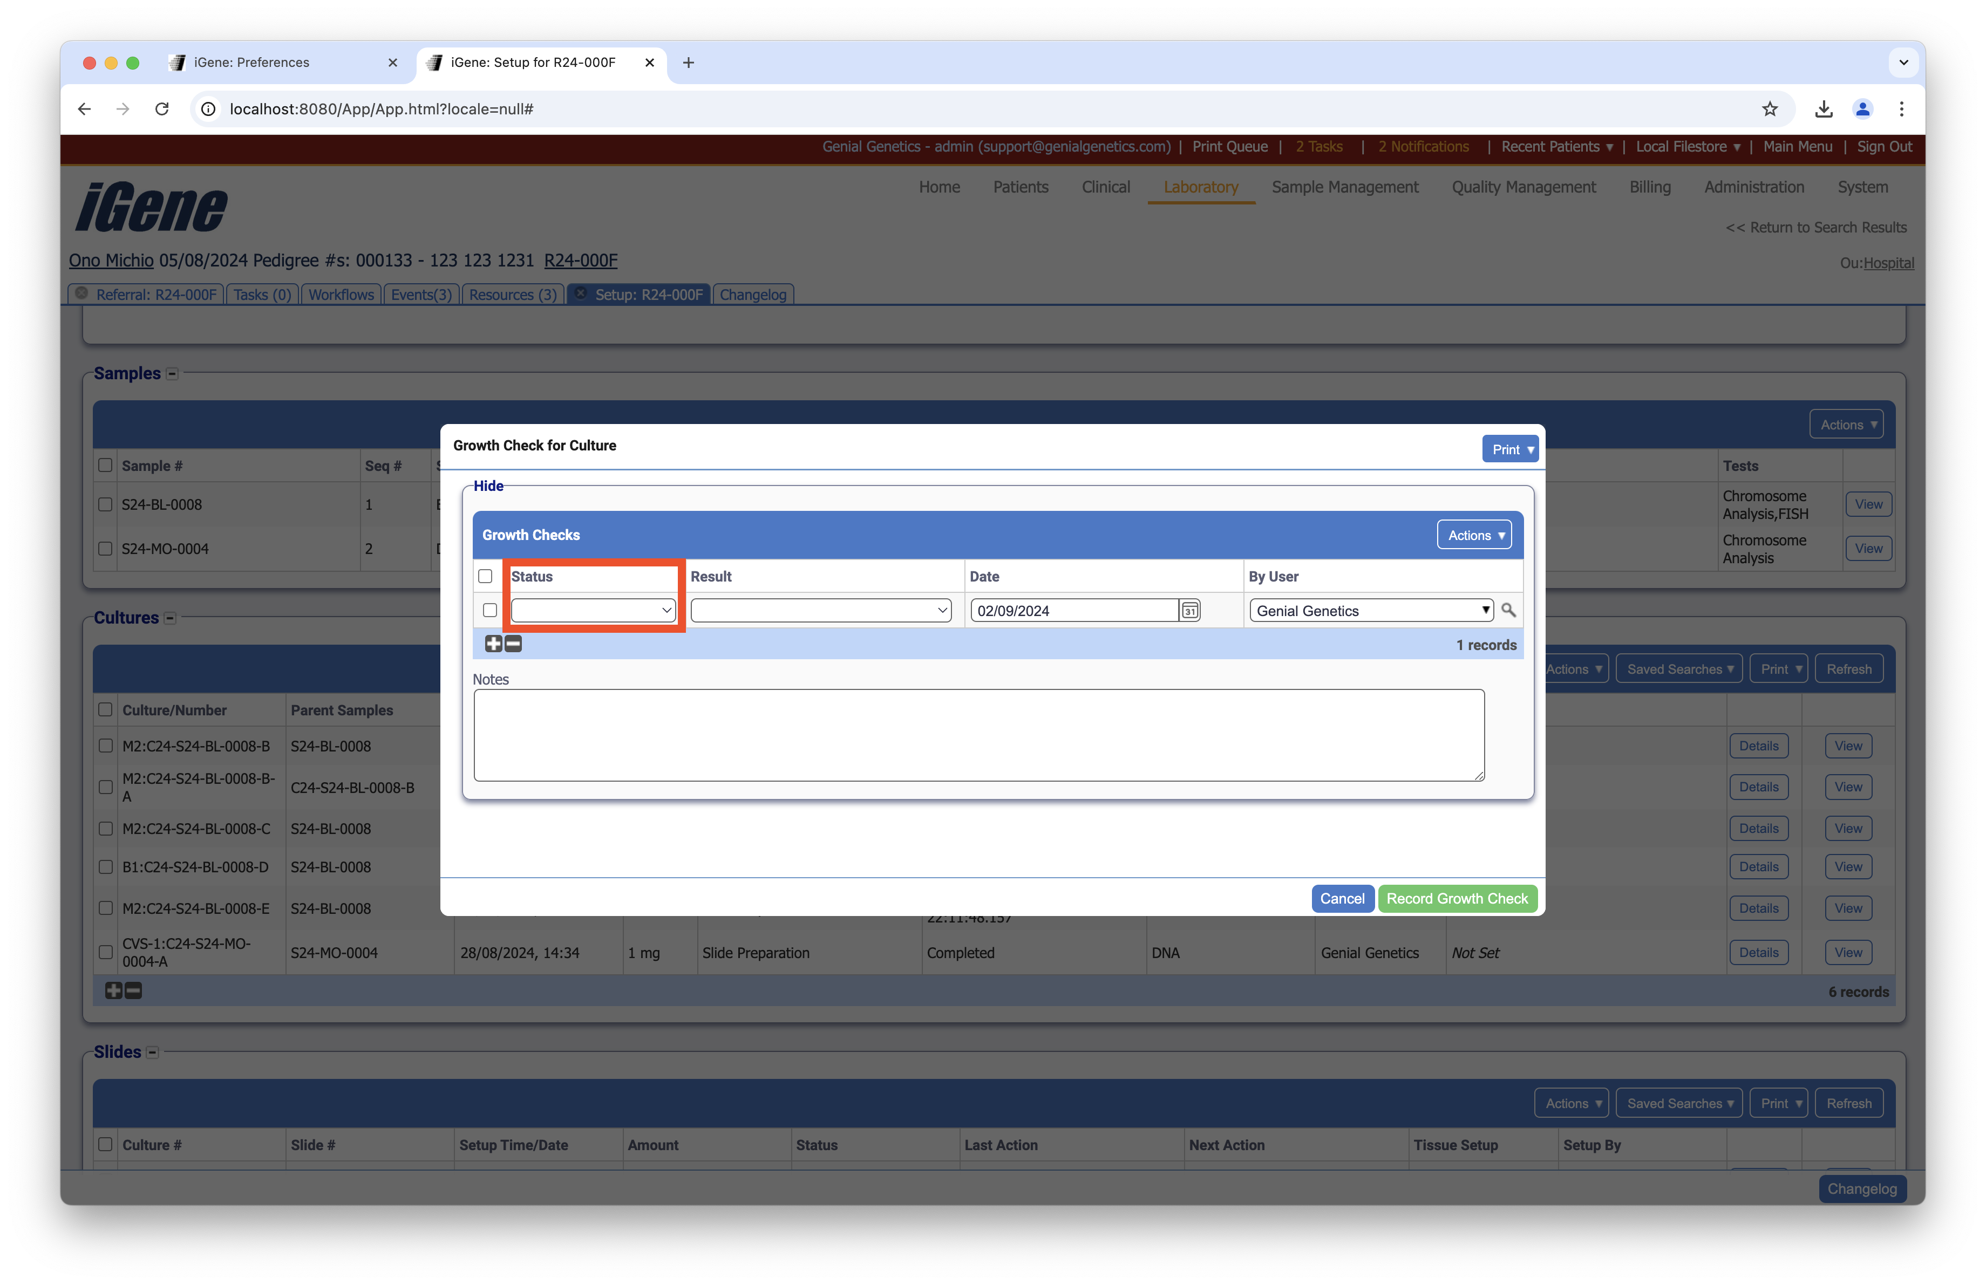Screen dimensions: 1986x1285
Task: Tick the select-all checkbox in the Growth Checks header
Action: [485, 576]
